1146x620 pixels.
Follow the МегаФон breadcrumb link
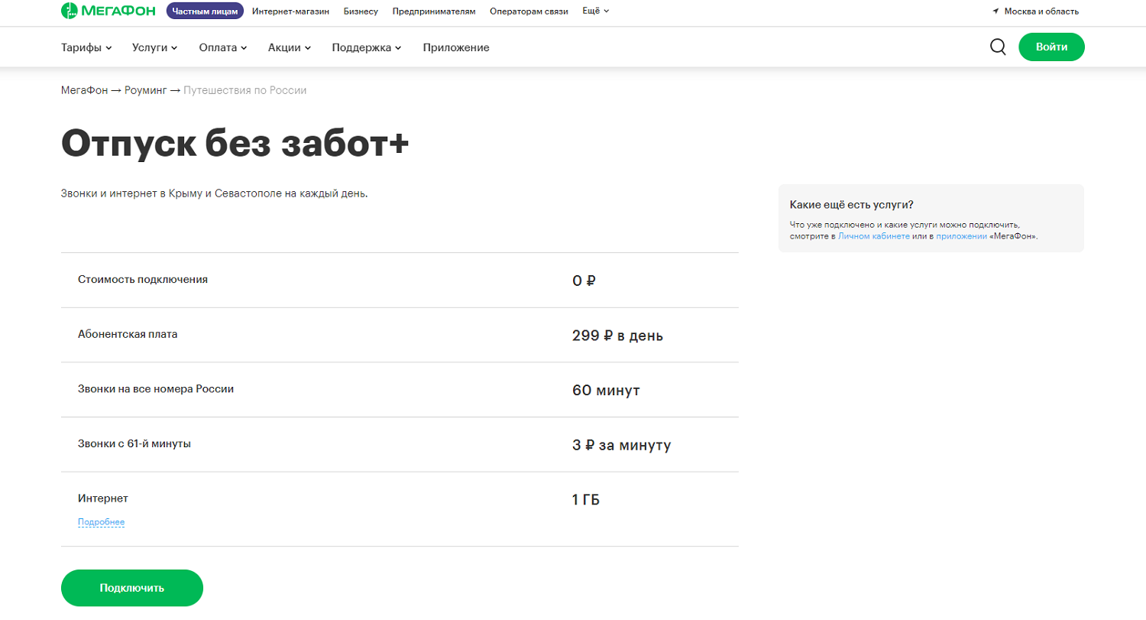pyautogui.click(x=85, y=90)
